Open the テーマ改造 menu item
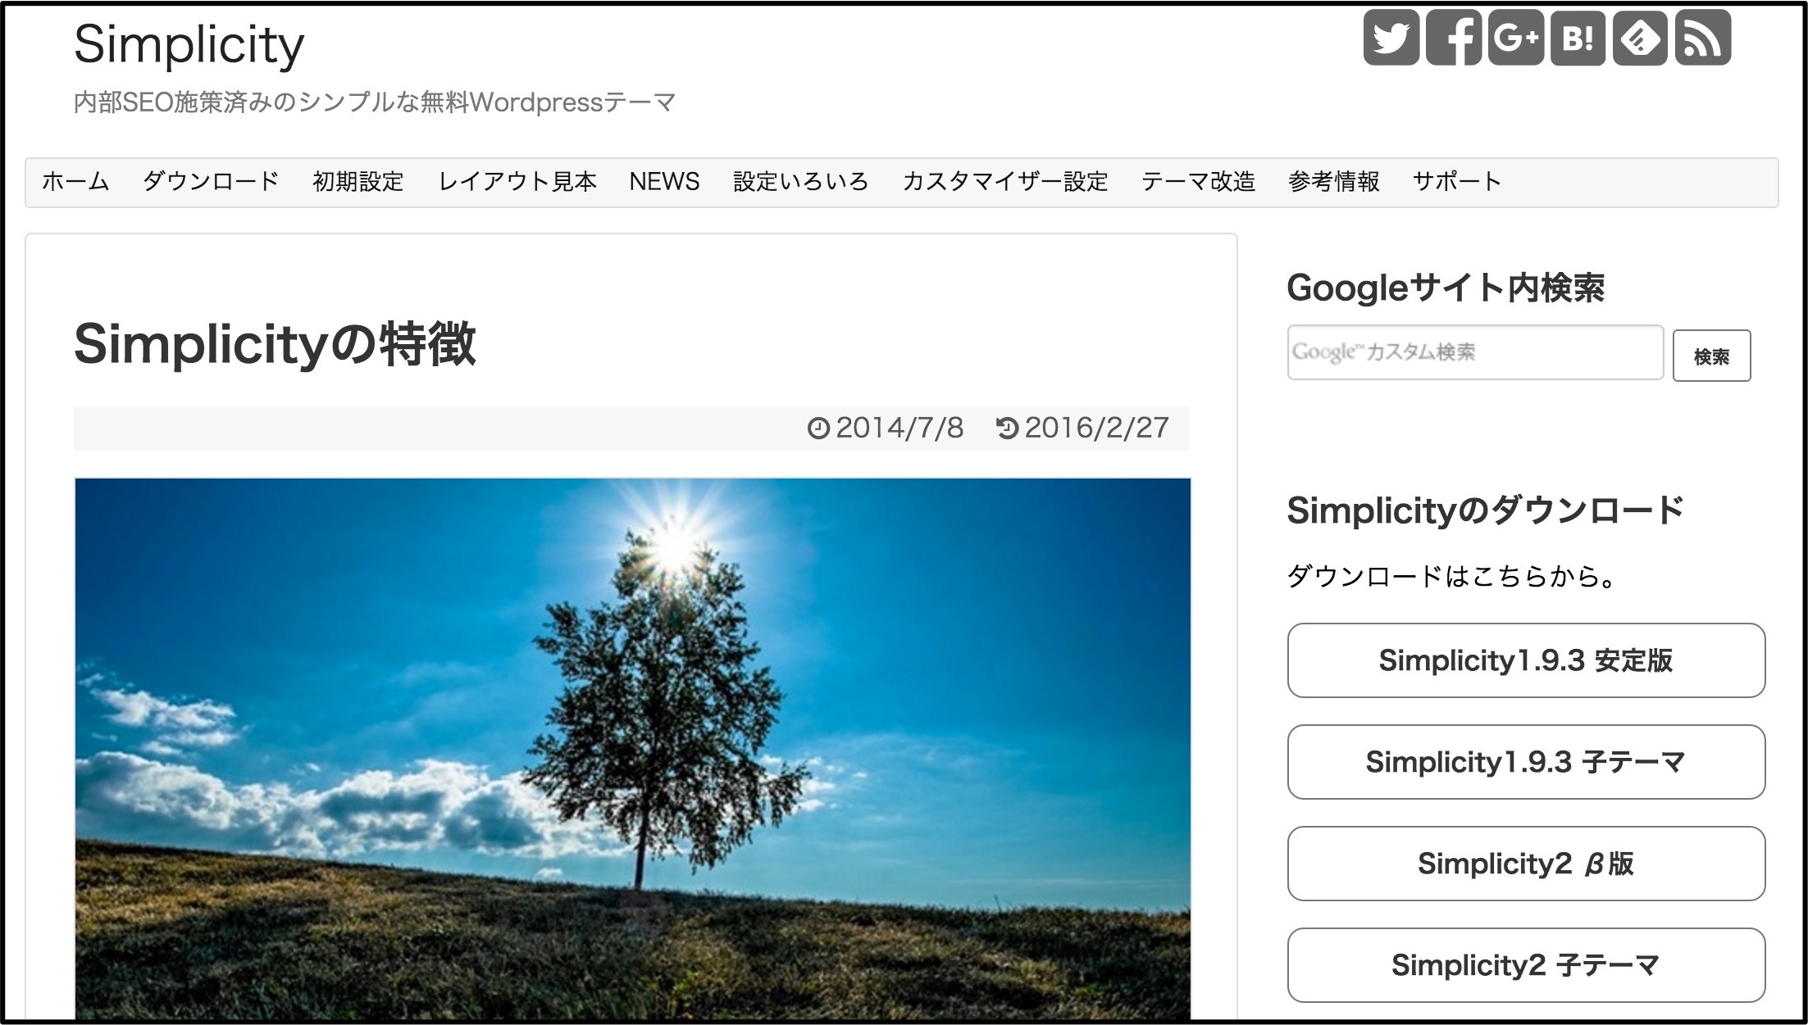The height and width of the screenshot is (1025, 1808). click(x=1198, y=182)
